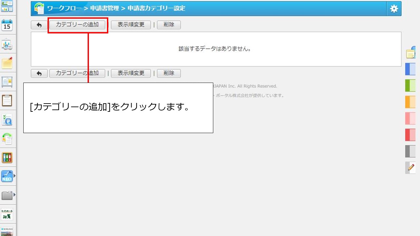The height and width of the screenshot is (236, 420).
Task: Click top 表示順変更 button
Action: (x=131, y=25)
